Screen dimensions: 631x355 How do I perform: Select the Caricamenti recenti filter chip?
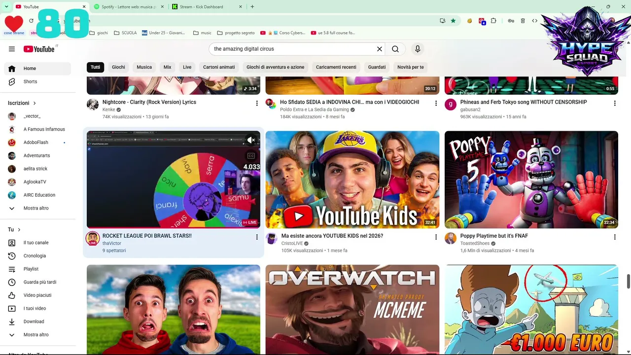(336, 67)
